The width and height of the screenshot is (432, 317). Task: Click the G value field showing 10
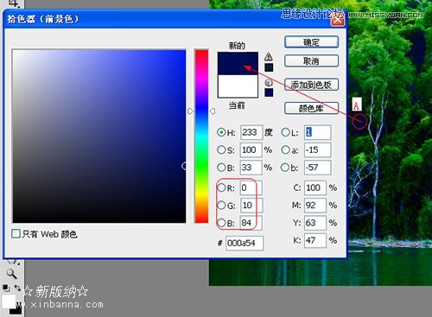point(251,206)
